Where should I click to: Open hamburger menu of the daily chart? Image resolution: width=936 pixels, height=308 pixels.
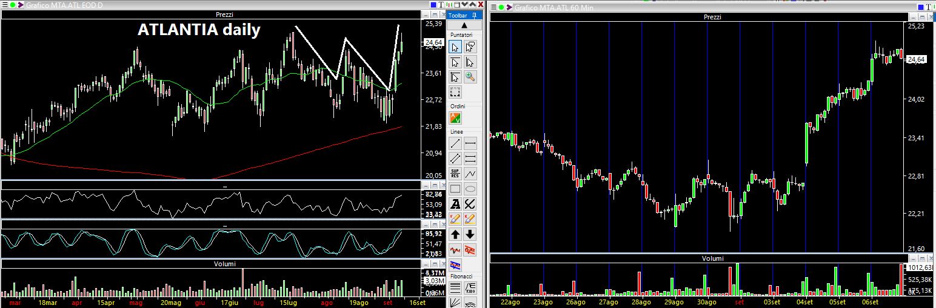(x=4, y=5)
